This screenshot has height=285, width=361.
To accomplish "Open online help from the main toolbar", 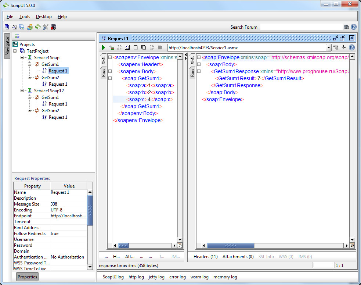I will (354, 27).
